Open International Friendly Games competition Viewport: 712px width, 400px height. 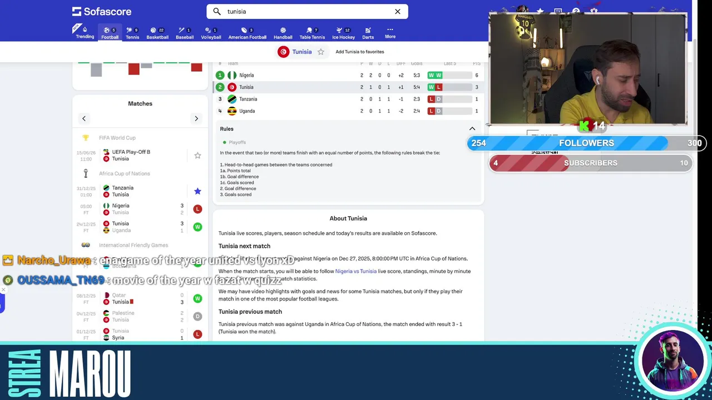pyautogui.click(x=133, y=245)
